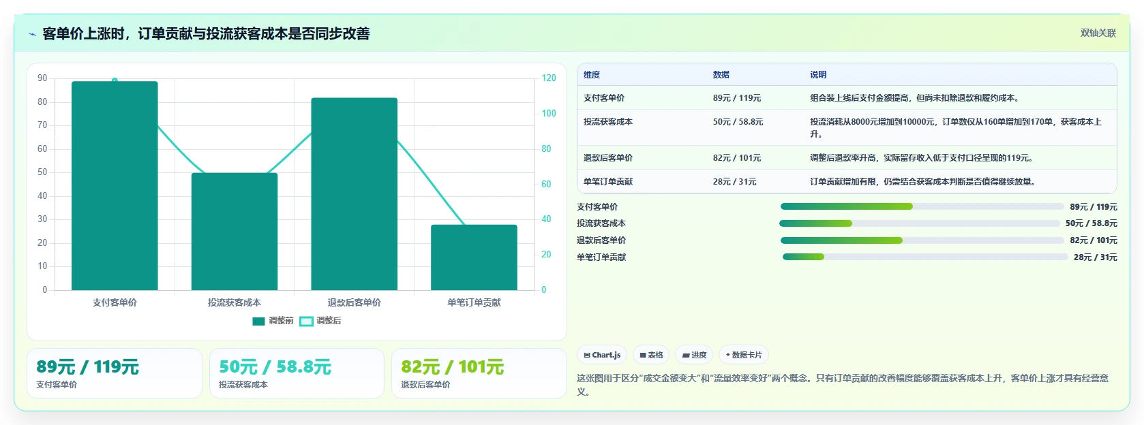Screen dimensions: 1144x425
Task: Click the 退款后客单价 bar in chart
Action: click(354, 194)
